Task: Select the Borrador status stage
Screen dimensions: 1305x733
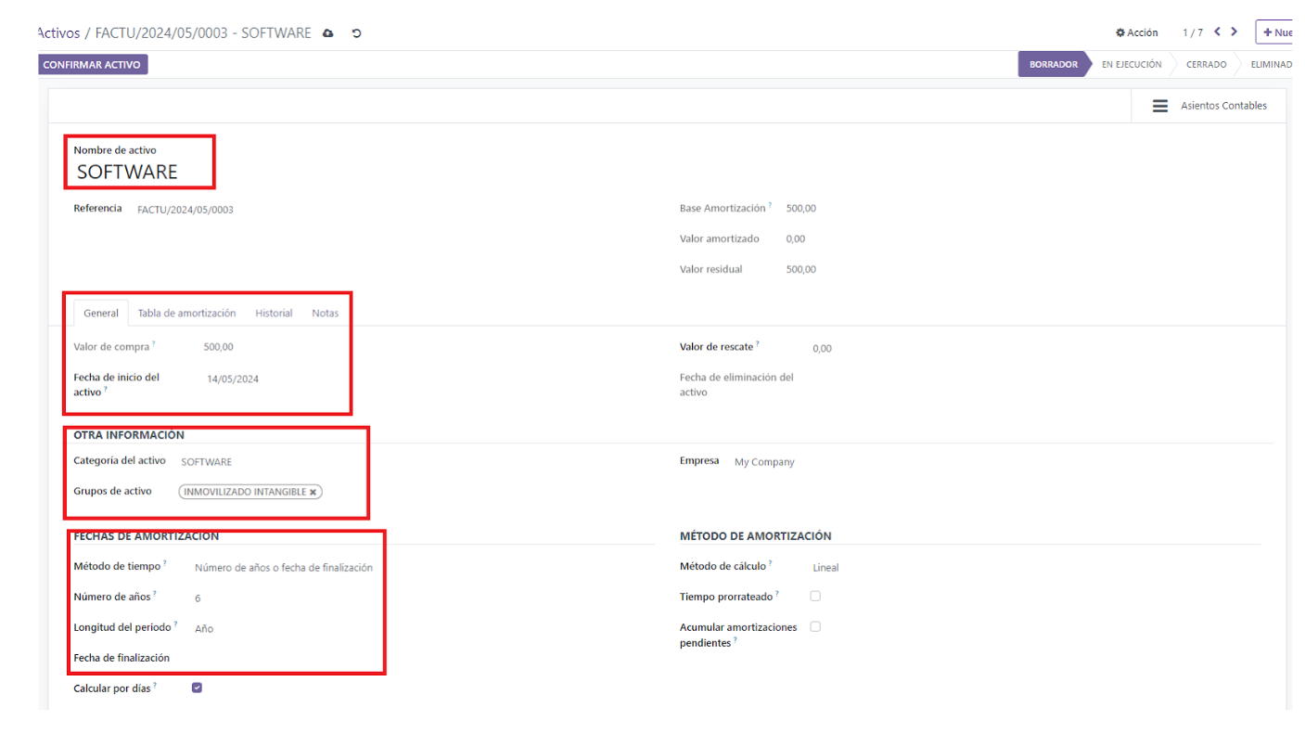Action: click(x=1053, y=65)
